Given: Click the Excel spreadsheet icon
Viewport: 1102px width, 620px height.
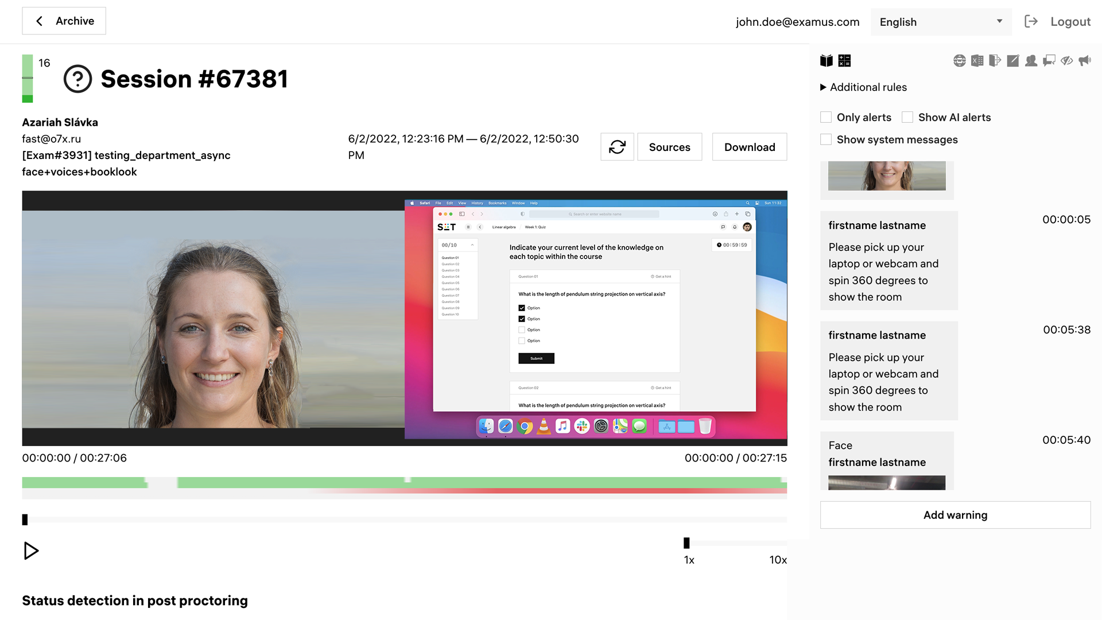Looking at the screenshot, I should 977,61.
